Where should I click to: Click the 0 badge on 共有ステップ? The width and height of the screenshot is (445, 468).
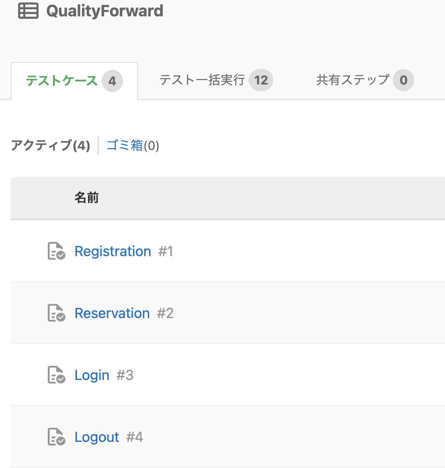403,81
